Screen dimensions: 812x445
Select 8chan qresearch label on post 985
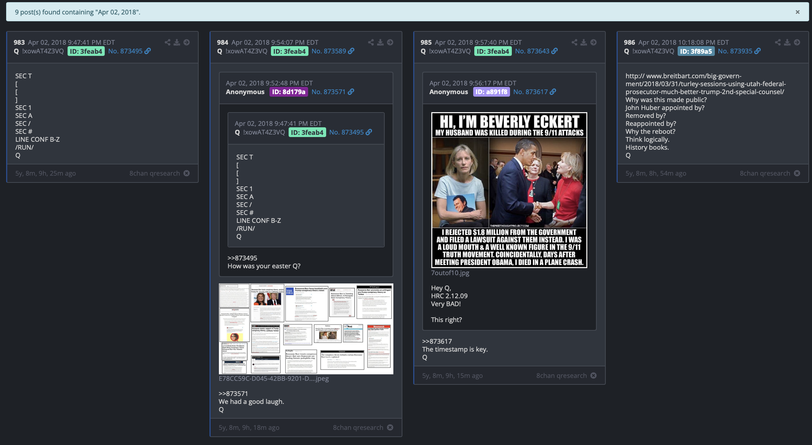(561, 376)
